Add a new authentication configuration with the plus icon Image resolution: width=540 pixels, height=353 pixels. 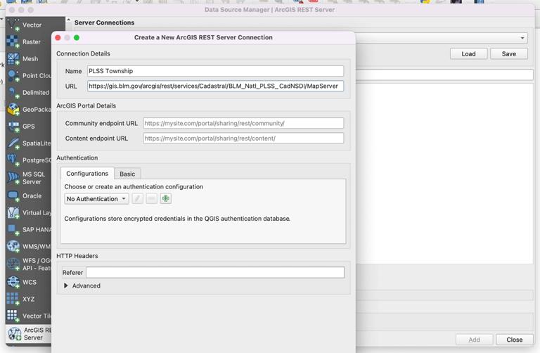166,199
